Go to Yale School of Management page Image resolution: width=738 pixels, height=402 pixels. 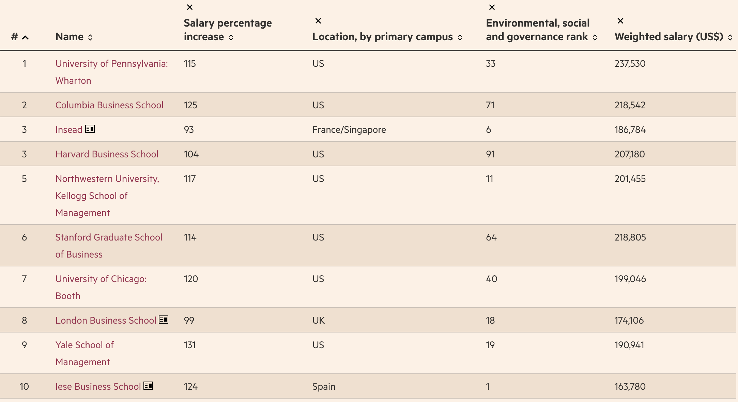84,345
